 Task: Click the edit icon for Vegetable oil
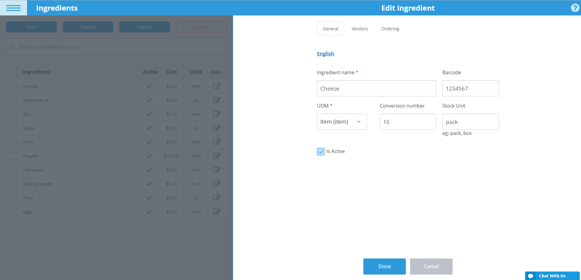pyautogui.click(x=217, y=100)
